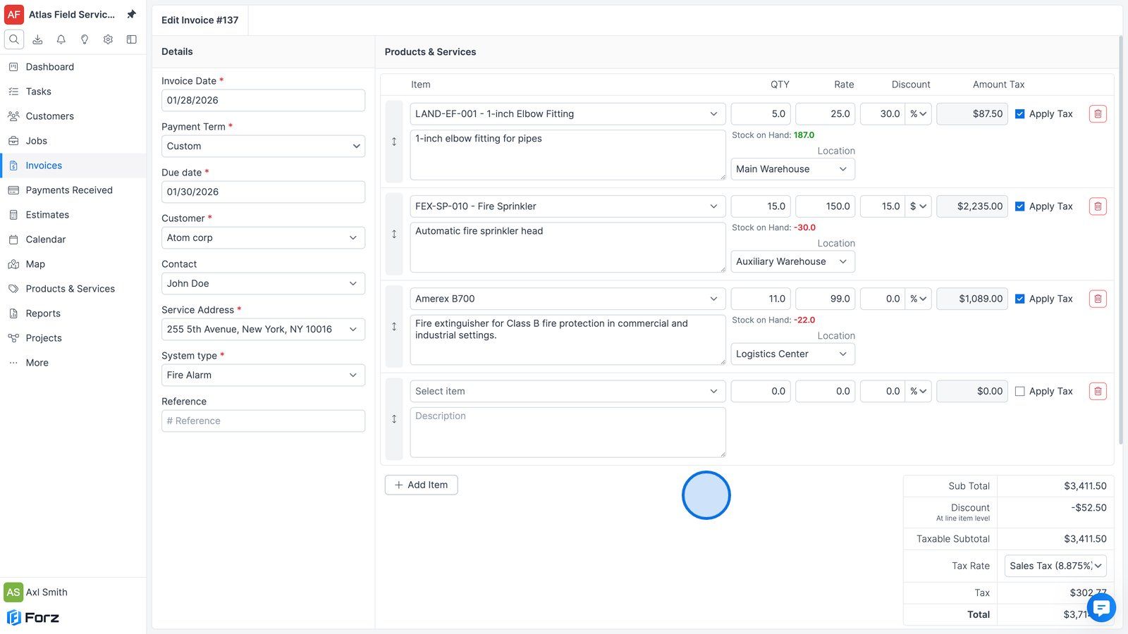Open the Contact John Doe dropdown
Image resolution: width=1128 pixels, height=634 pixels.
(263, 283)
